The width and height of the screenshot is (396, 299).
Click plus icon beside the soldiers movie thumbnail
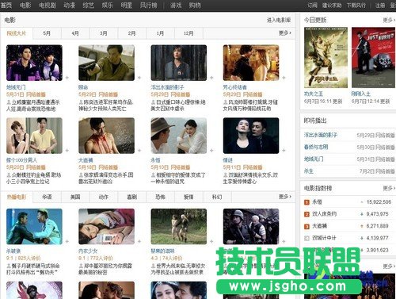click(284, 241)
